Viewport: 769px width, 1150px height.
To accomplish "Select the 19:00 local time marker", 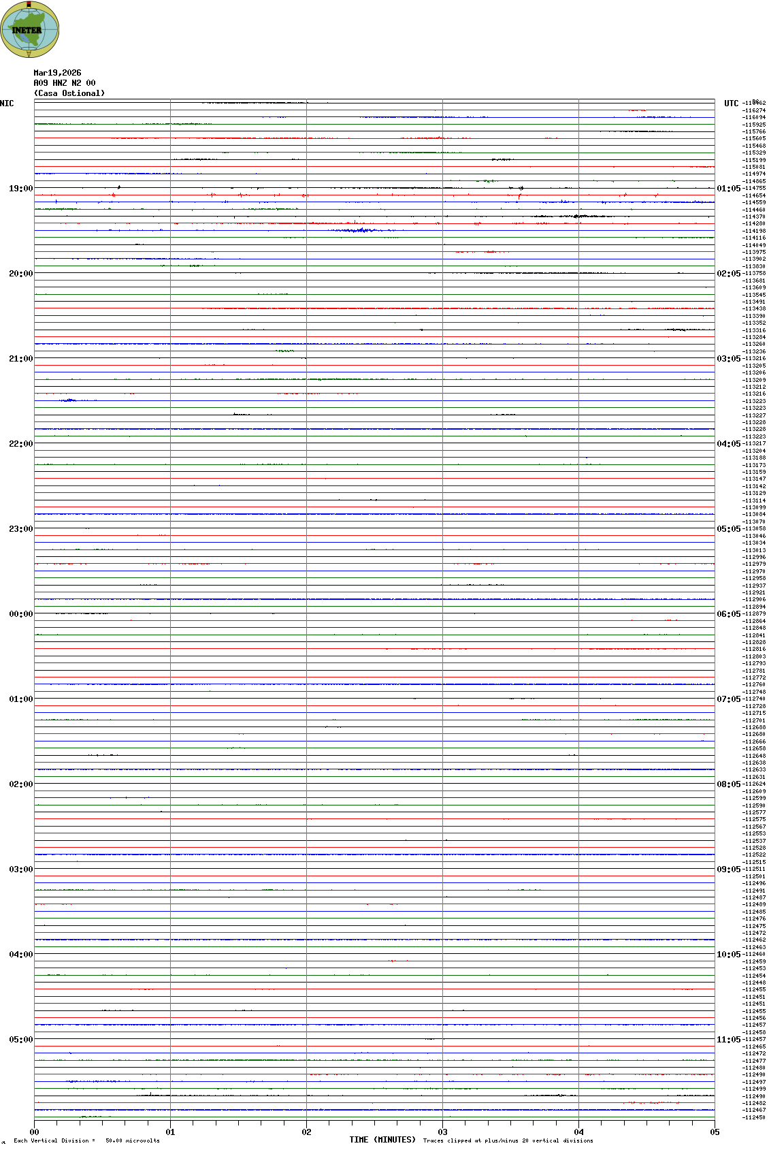I will pyautogui.click(x=20, y=189).
